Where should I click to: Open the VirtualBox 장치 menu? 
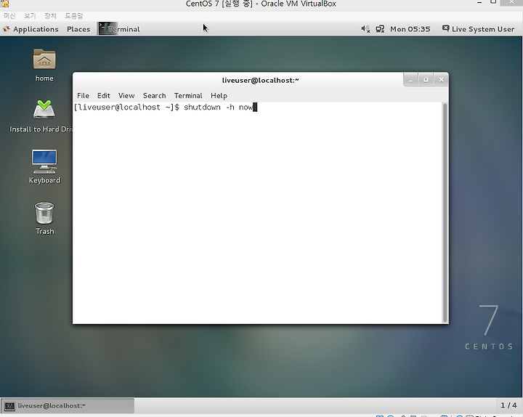[50, 16]
